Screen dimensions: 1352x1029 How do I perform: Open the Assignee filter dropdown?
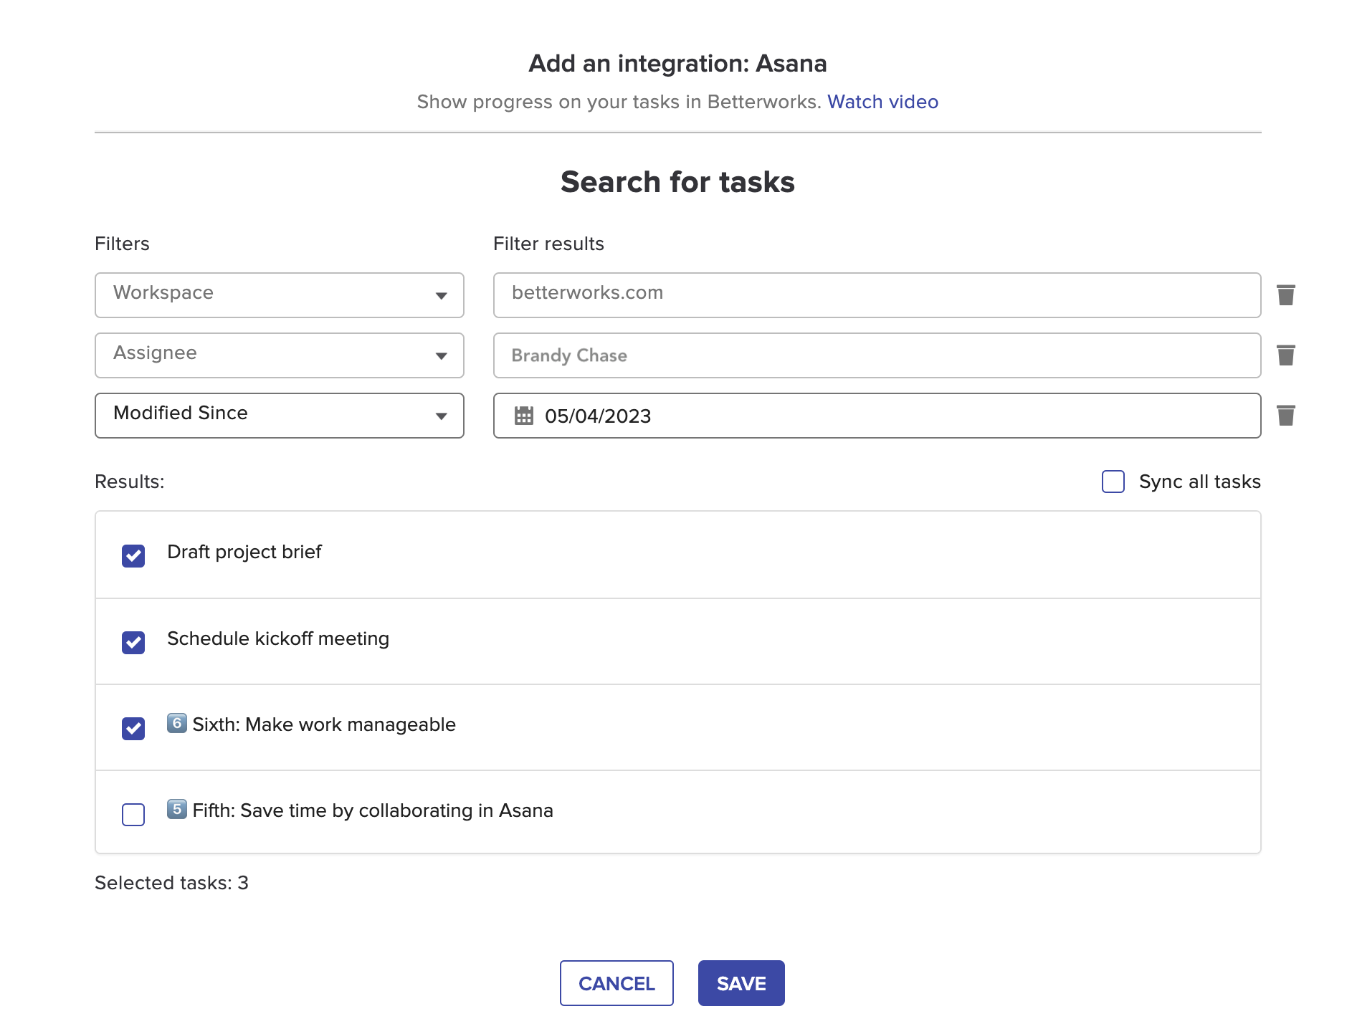(x=280, y=355)
